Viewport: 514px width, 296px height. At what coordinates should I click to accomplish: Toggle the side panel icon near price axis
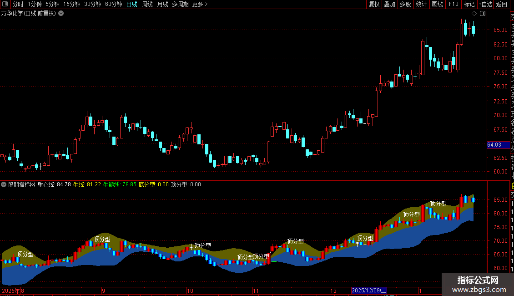pyautogui.click(x=483, y=14)
